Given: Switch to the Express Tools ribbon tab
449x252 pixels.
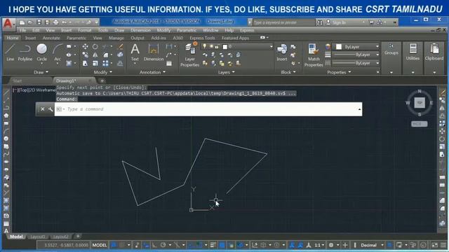Looking at the screenshot, I should click(202, 38).
